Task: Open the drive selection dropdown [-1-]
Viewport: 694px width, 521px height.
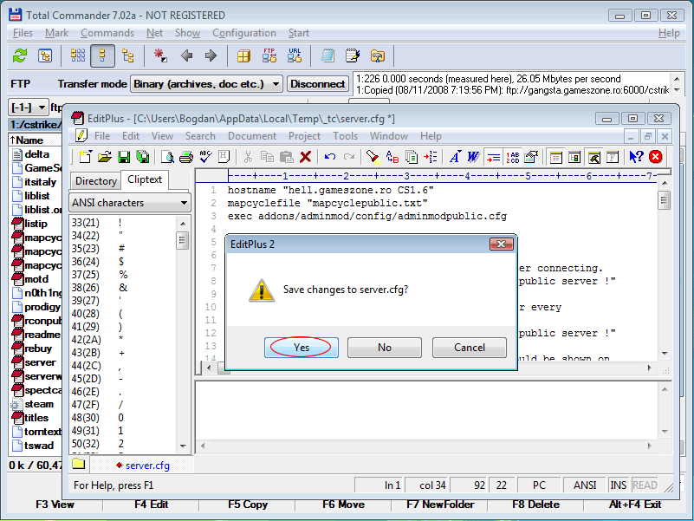Action: (27, 107)
